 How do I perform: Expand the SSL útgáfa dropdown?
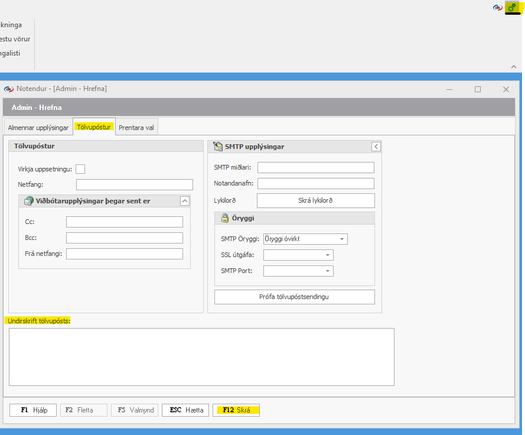click(x=328, y=255)
